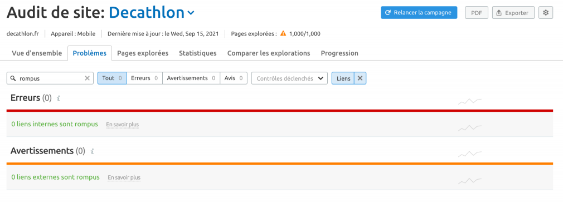563x203 pixels.
Task: Click the PDF button
Action: (x=477, y=13)
